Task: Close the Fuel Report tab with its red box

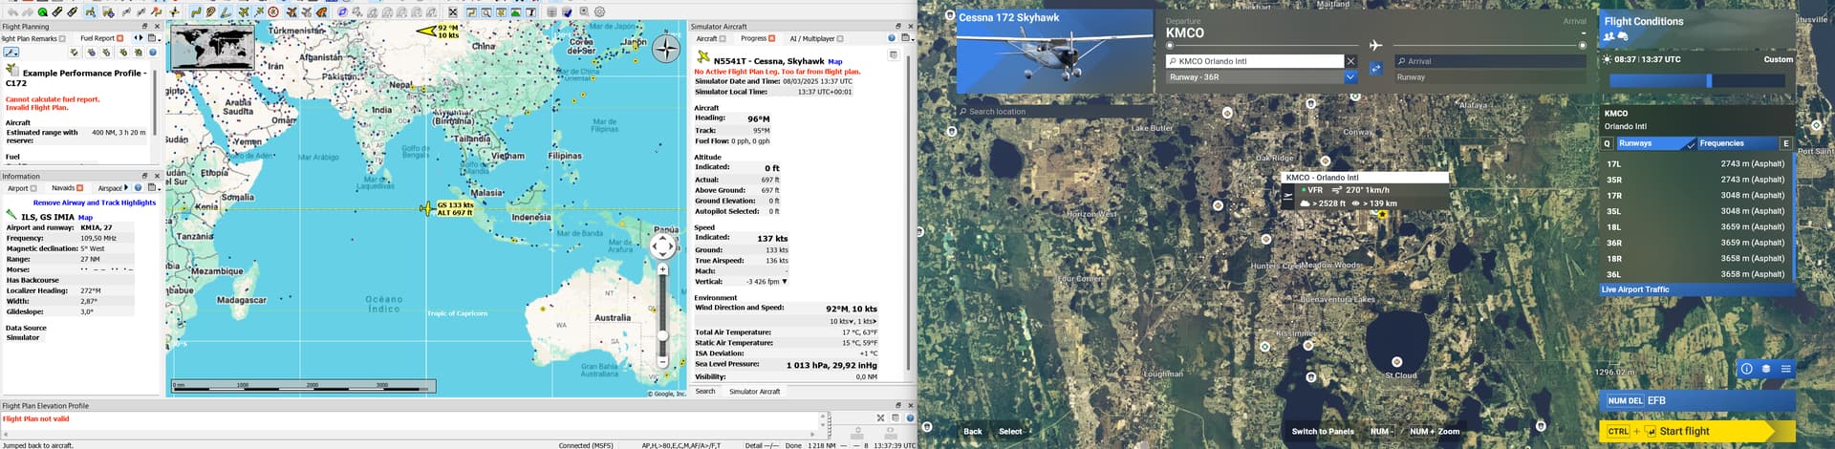Action: click(120, 38)
